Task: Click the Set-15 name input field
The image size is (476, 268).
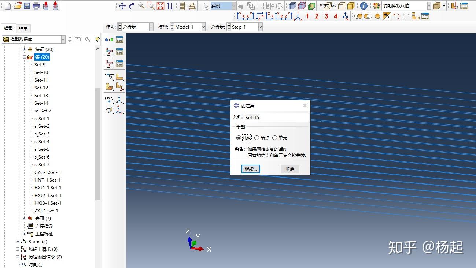Action: (x=276, y=117)
